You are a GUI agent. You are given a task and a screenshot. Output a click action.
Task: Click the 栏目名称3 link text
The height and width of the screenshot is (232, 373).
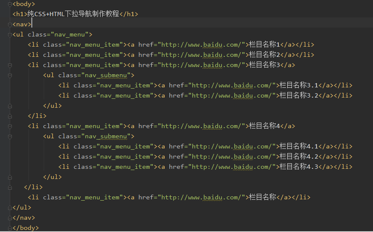click(x=264, y=65)
